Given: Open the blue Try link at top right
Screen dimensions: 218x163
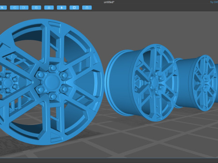Looking at the screenshot, I should 214,2.
